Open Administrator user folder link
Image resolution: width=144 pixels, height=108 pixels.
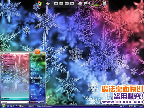click(35, 58)
